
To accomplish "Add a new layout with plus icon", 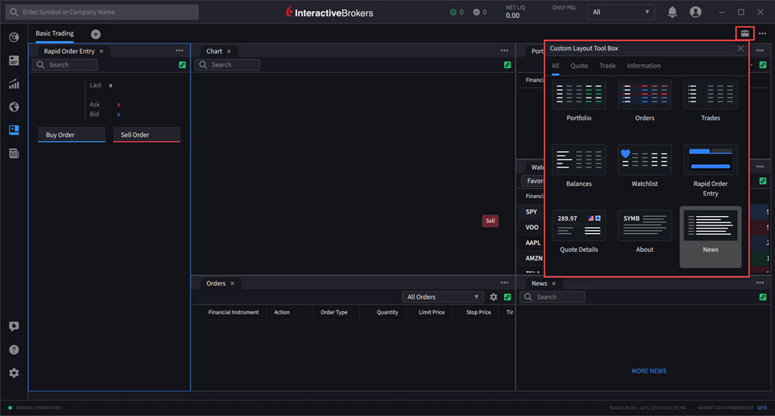I will (x=95, y=34).
